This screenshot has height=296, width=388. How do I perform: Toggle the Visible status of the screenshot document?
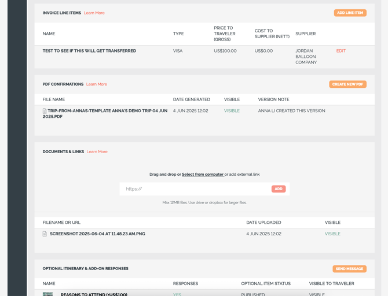tap(332, 234)
